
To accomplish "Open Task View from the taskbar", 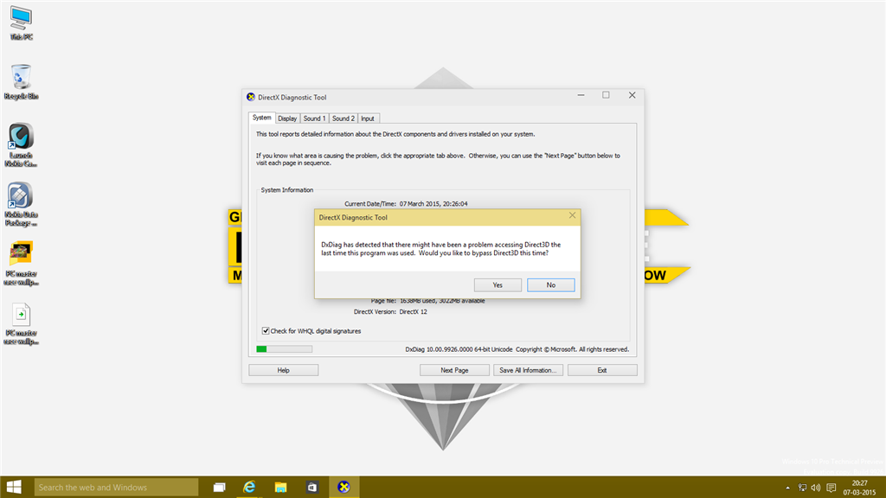I will (x=219, y=488).
